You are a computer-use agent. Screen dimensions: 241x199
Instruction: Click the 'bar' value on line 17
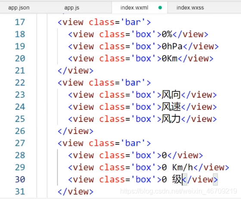(133, 22)
